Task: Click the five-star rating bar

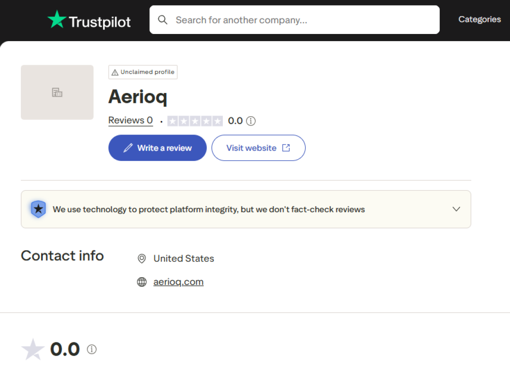Action: pos(195,121)
